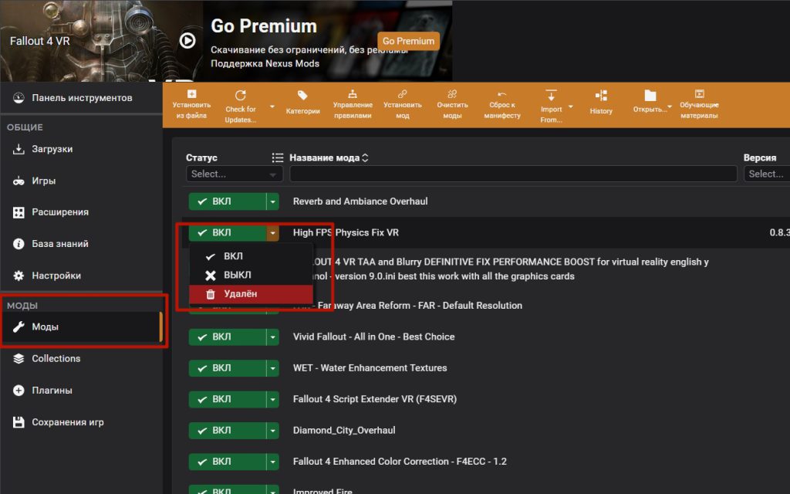Expand the Статус filter Select dropdown
The width and height of the screenshot is (790, 494).
[x=234, y=174]
